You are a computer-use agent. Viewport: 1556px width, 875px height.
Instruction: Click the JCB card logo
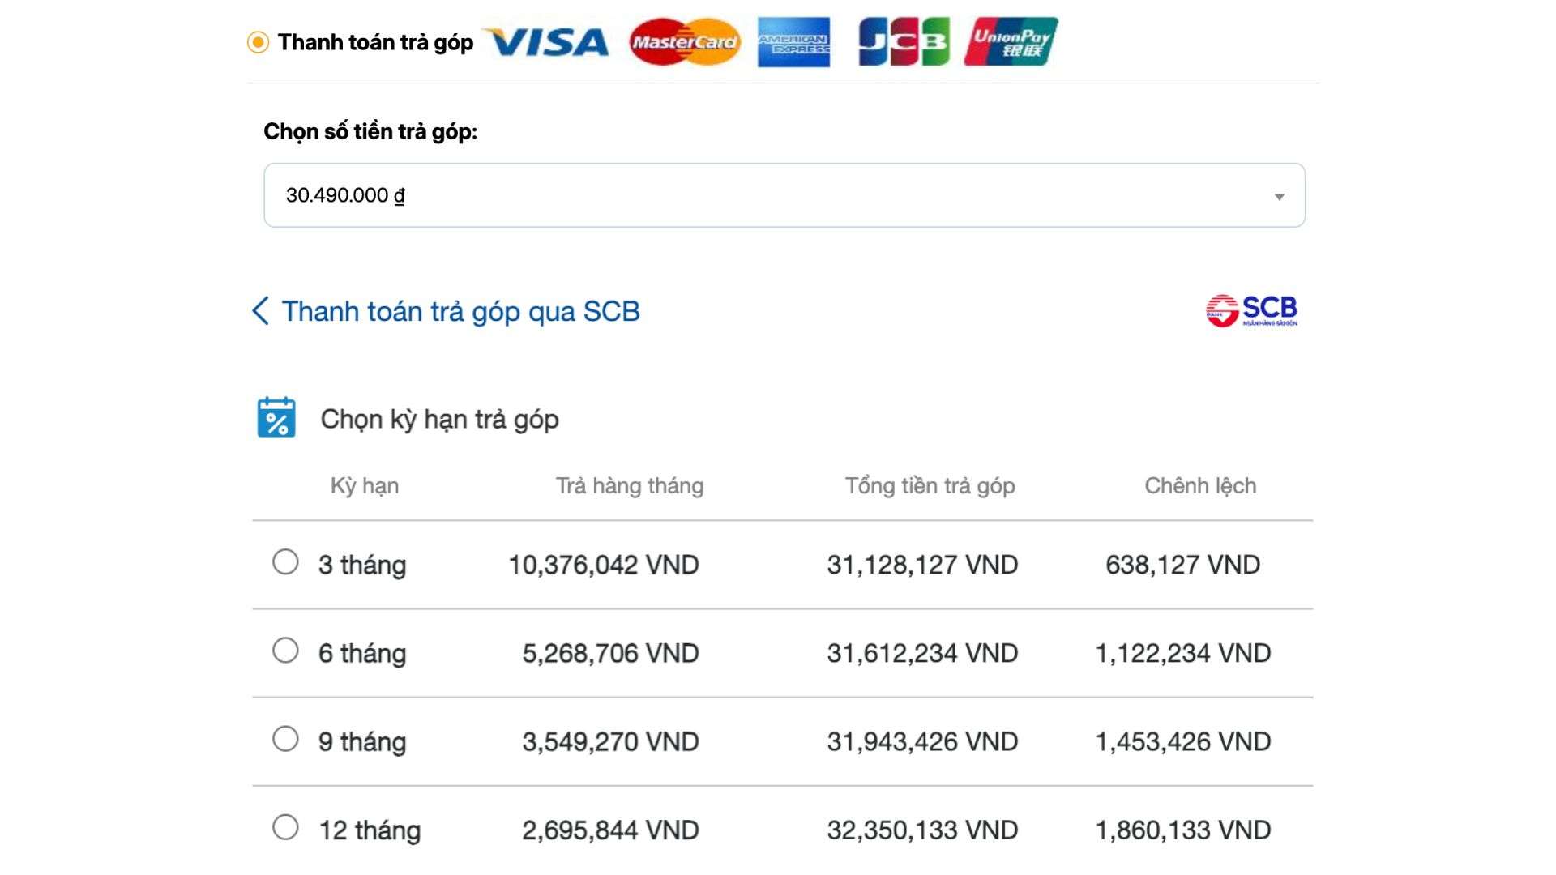(x=904, y=42)
